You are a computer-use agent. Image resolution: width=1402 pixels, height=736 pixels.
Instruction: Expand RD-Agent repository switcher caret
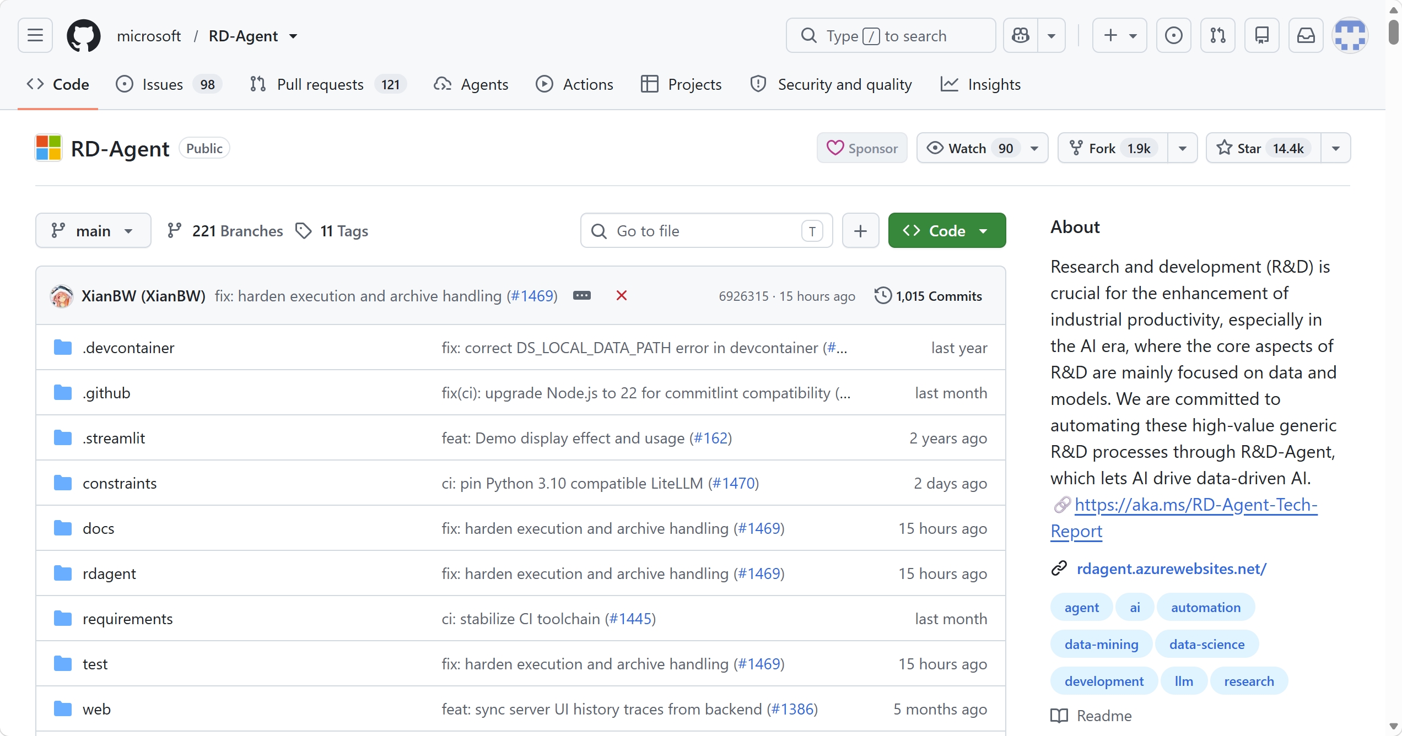(293, 36)
